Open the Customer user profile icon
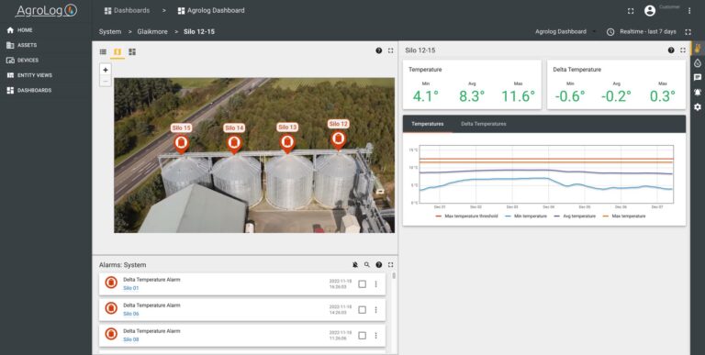 [650, 11]
